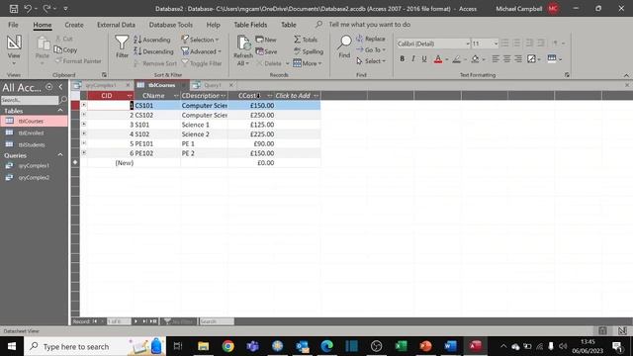Sort records Descending
633x356 pixels.
click(x=153, y=51)
